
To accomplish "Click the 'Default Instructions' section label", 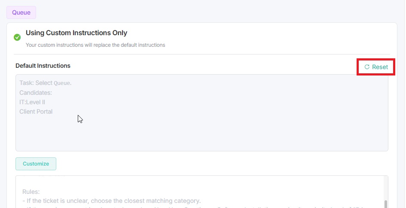I will click(43, 66).
